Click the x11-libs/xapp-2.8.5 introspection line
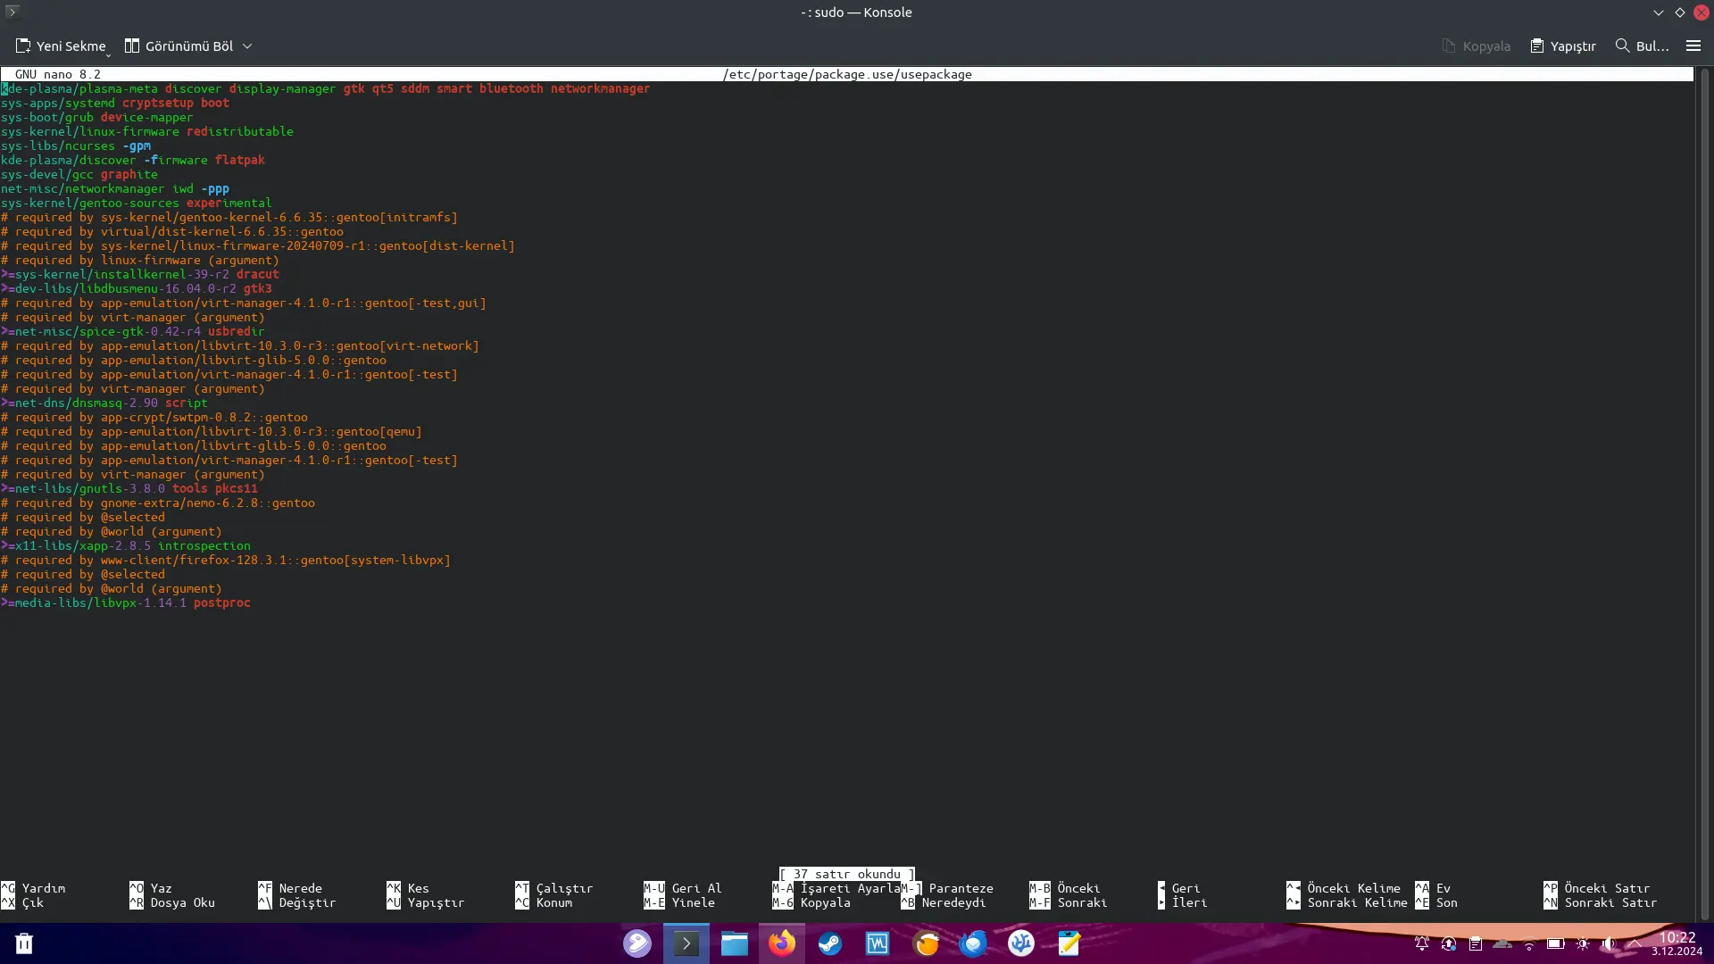This screenshot has width=1714, height=964. [x=126, y=545]
